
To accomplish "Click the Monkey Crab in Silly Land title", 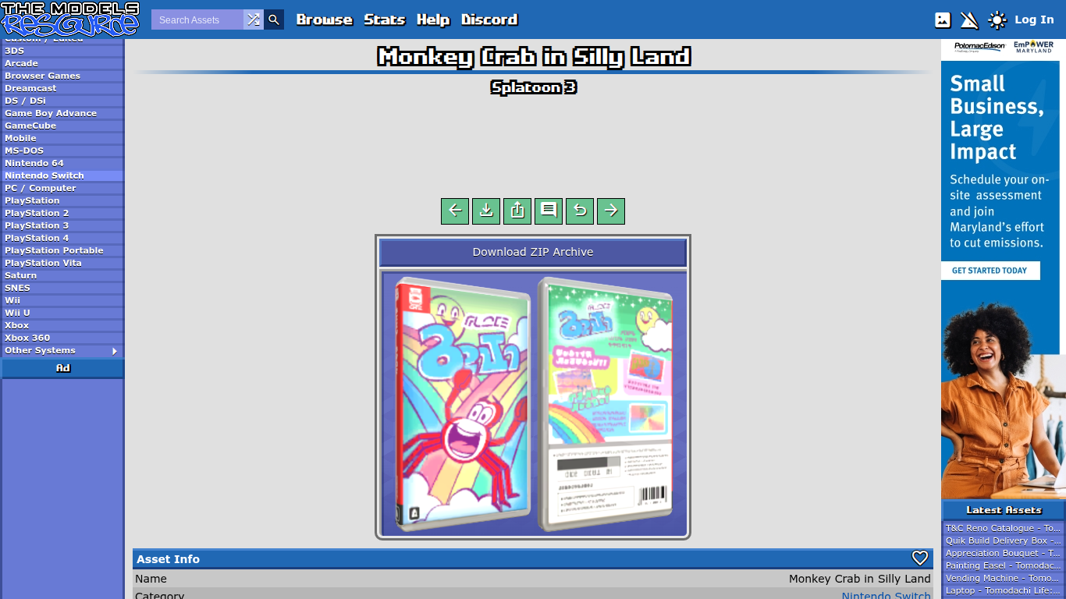I will click(534, 57).
